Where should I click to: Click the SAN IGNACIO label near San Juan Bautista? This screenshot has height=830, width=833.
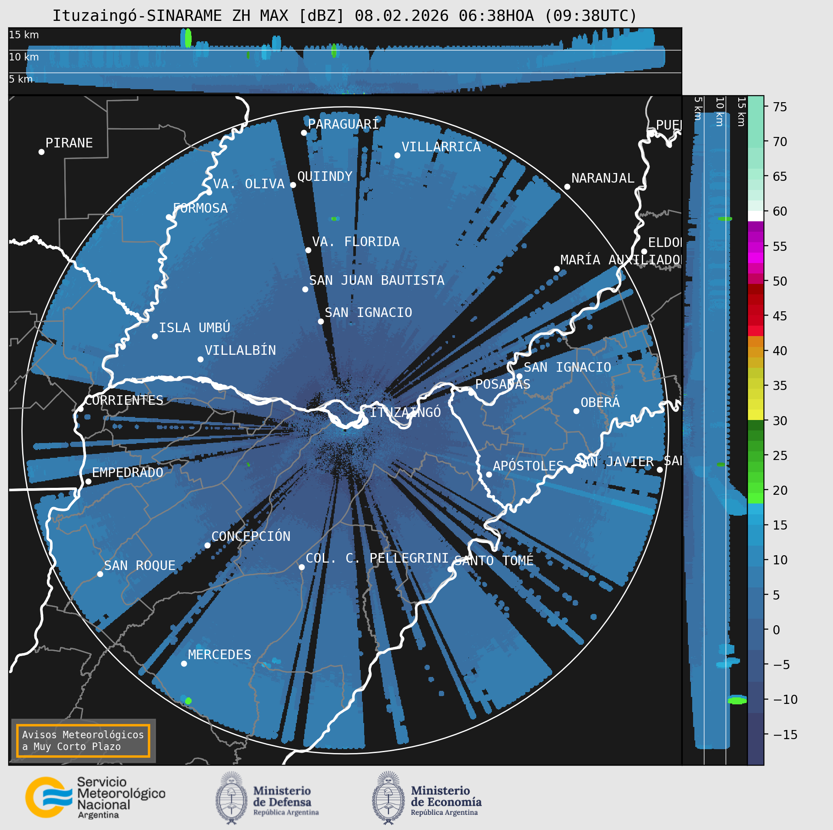click(x=368, y=313)
